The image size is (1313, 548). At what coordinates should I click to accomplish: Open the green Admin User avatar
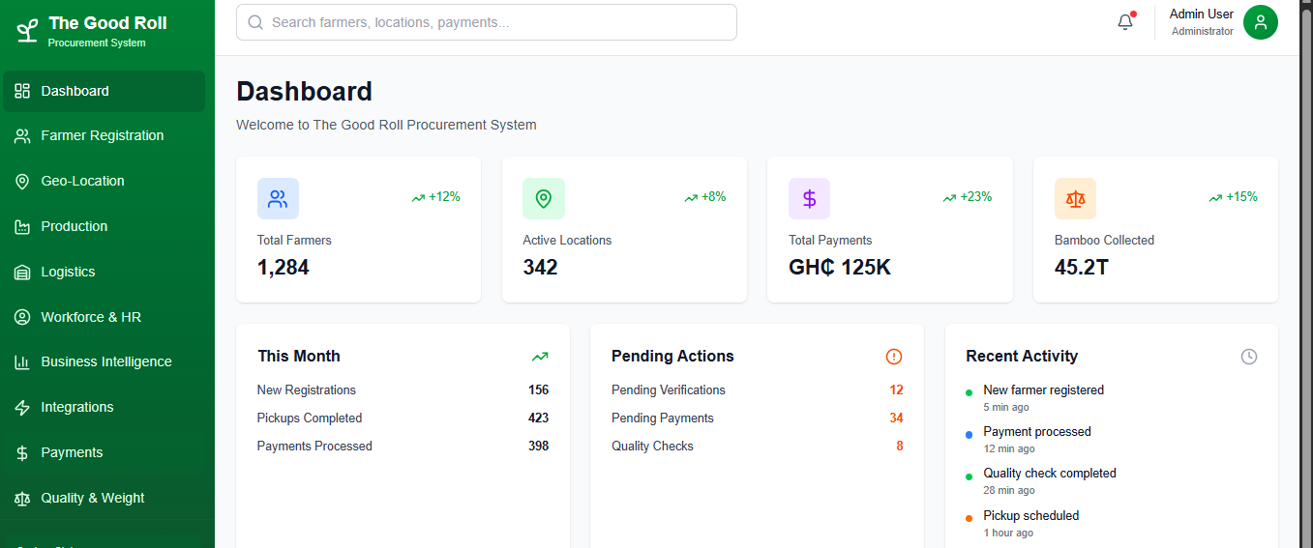[1260, 22]
